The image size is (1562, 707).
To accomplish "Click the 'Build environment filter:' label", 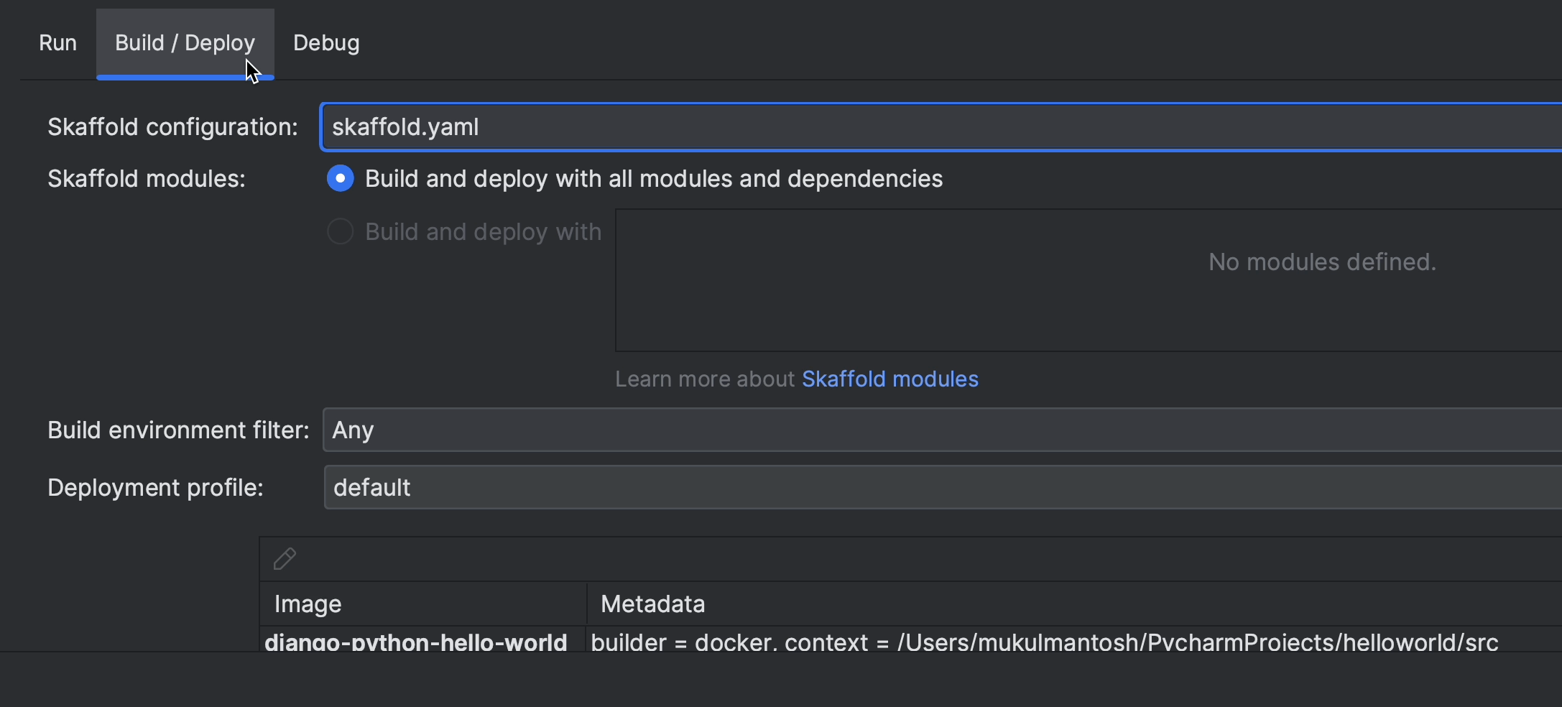I will (x=178, y=430).
